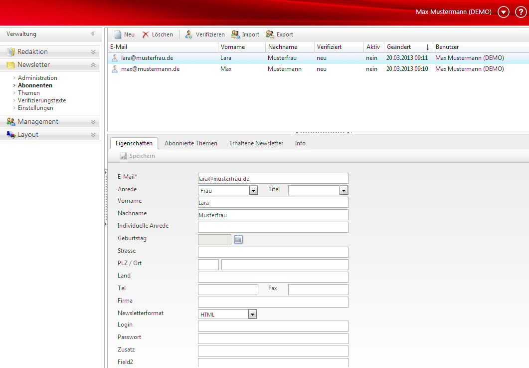Sort by Vorname column header
The image size is (529, 368).
pyautogui.click(x=242, y=47)
